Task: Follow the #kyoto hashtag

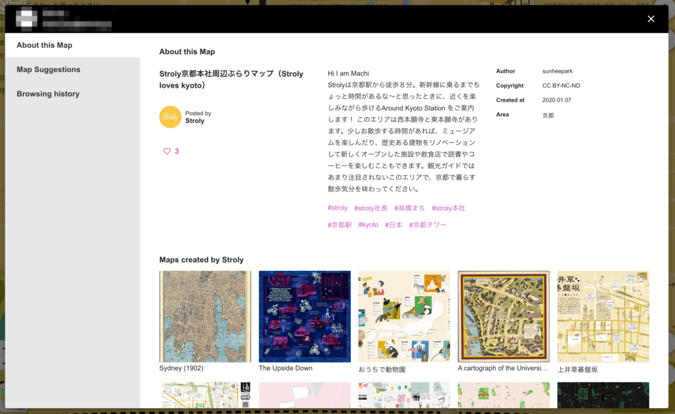Action: tap(368, 225)
